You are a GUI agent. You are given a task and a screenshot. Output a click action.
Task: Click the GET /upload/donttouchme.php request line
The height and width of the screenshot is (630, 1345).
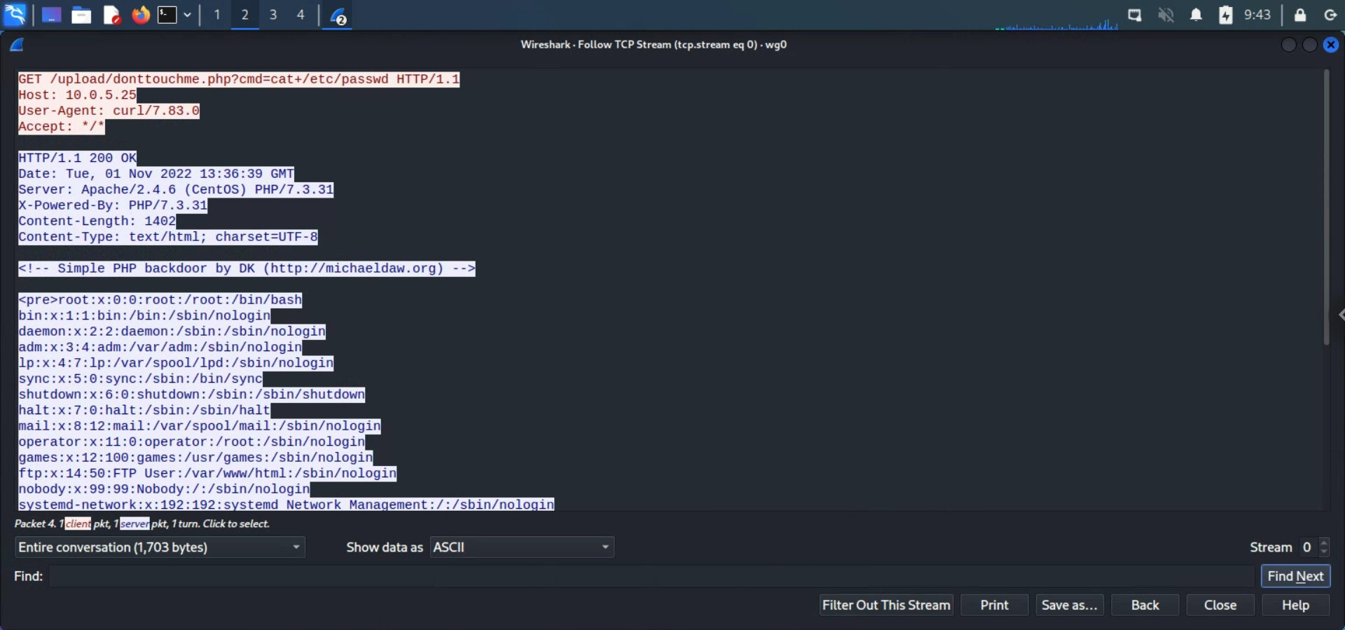[239, 79]
